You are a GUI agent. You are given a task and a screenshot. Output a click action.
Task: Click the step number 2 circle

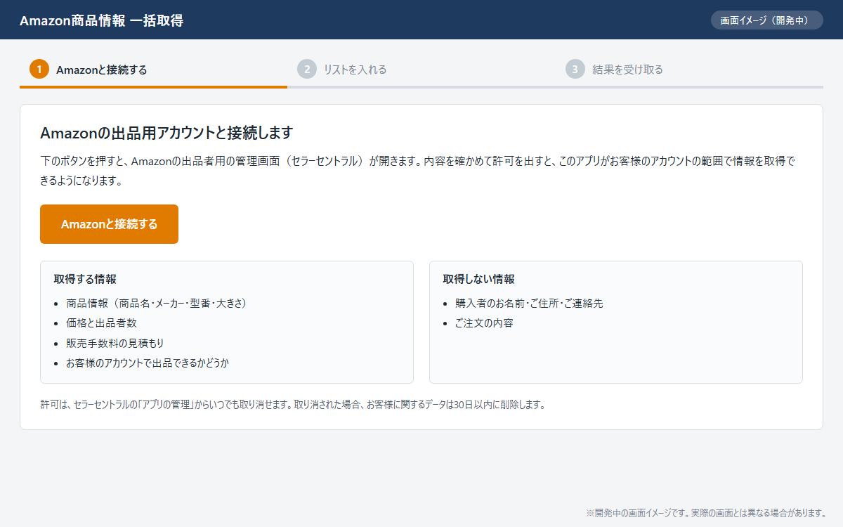307,69
